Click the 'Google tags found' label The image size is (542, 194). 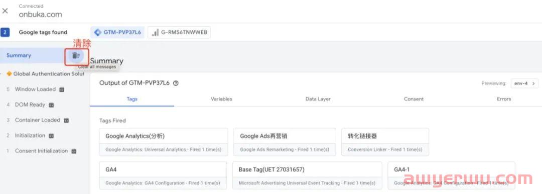coord(43,32)
